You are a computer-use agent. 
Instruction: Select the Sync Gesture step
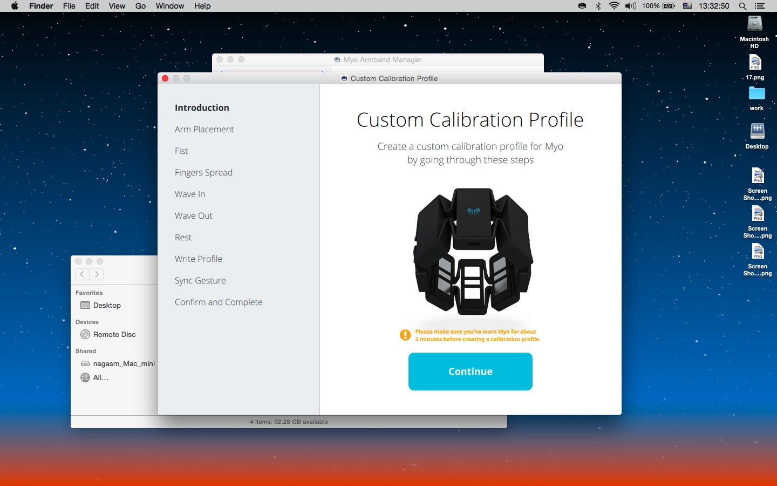point(200,280)
